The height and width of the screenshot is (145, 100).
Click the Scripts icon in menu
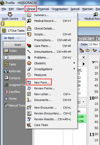coord(29,34)
